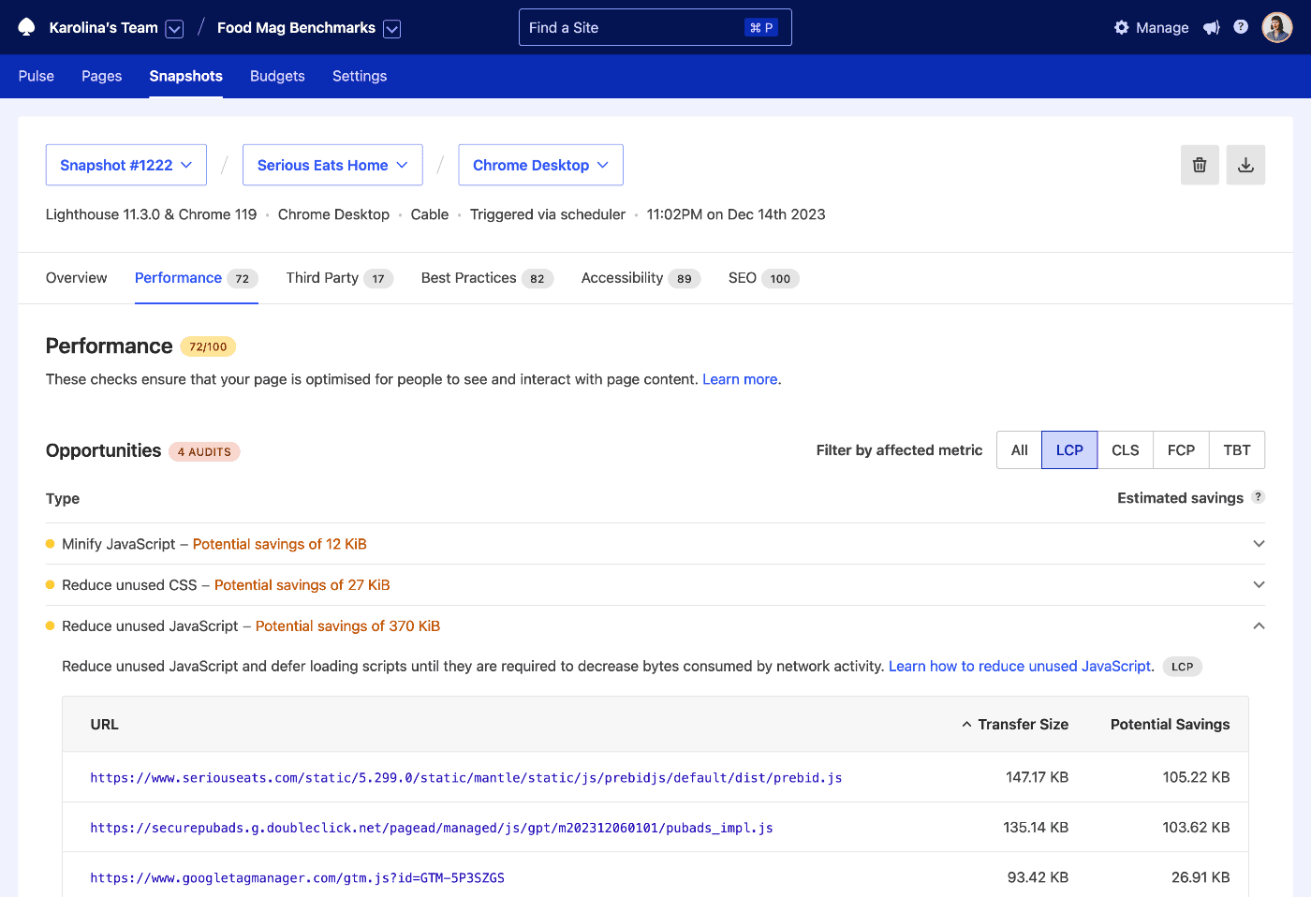Open help using the question mark icon

[x=1241, y=27]
